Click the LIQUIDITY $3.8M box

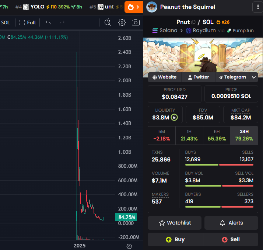(165, 115)
